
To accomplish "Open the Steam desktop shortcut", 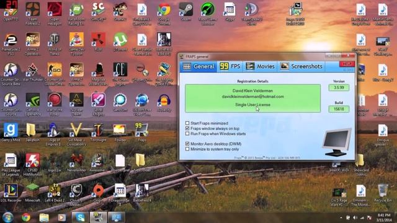I will (x=185, y=11).
